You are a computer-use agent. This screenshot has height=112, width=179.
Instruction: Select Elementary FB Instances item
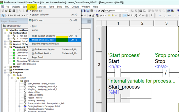click(28, 61)
